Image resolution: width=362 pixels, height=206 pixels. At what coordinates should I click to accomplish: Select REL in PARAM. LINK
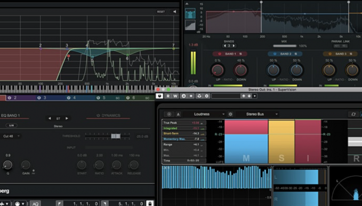(x=345, y=46)
